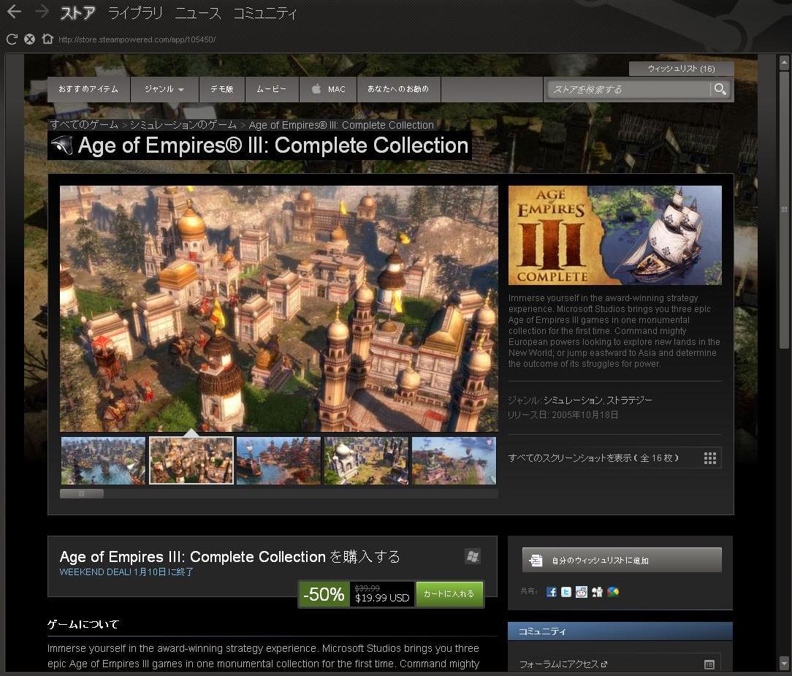792x676 pixels.
Task: Expand the ジャンル dropdown menu
Action: pos(164,89)
